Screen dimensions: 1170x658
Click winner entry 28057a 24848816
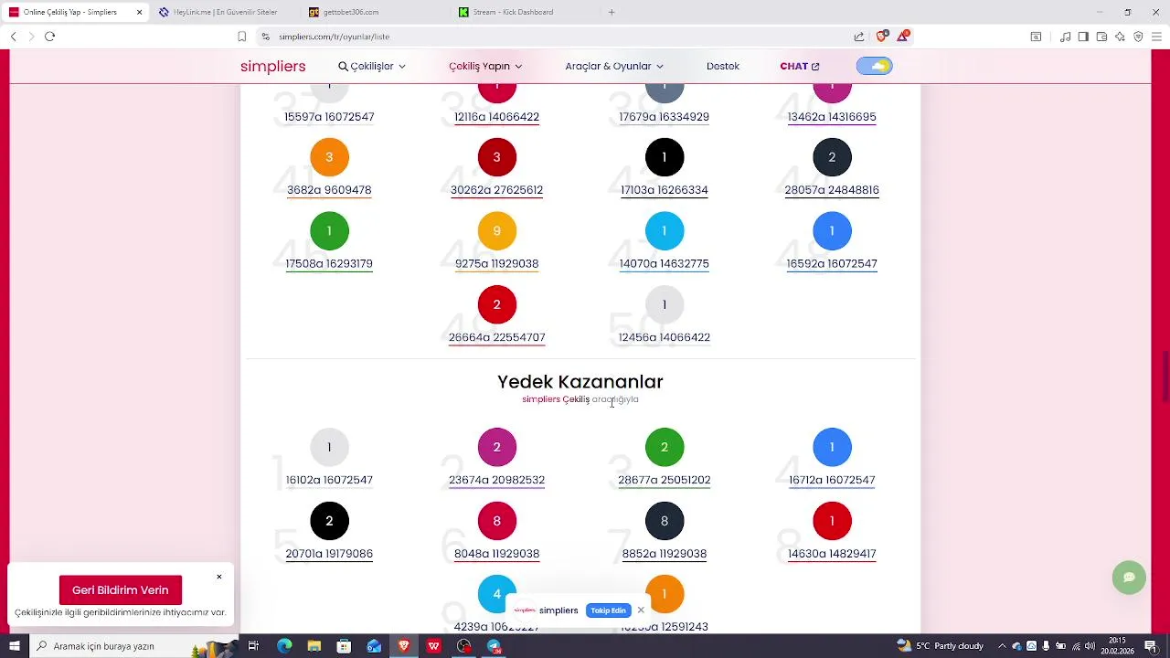pyautogui.click(x=832, y=190)
